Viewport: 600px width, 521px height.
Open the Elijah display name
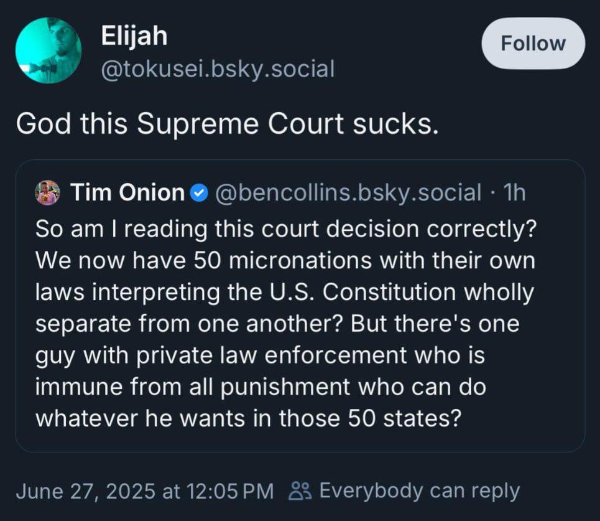pyautogui.click(x=134, y=36)
